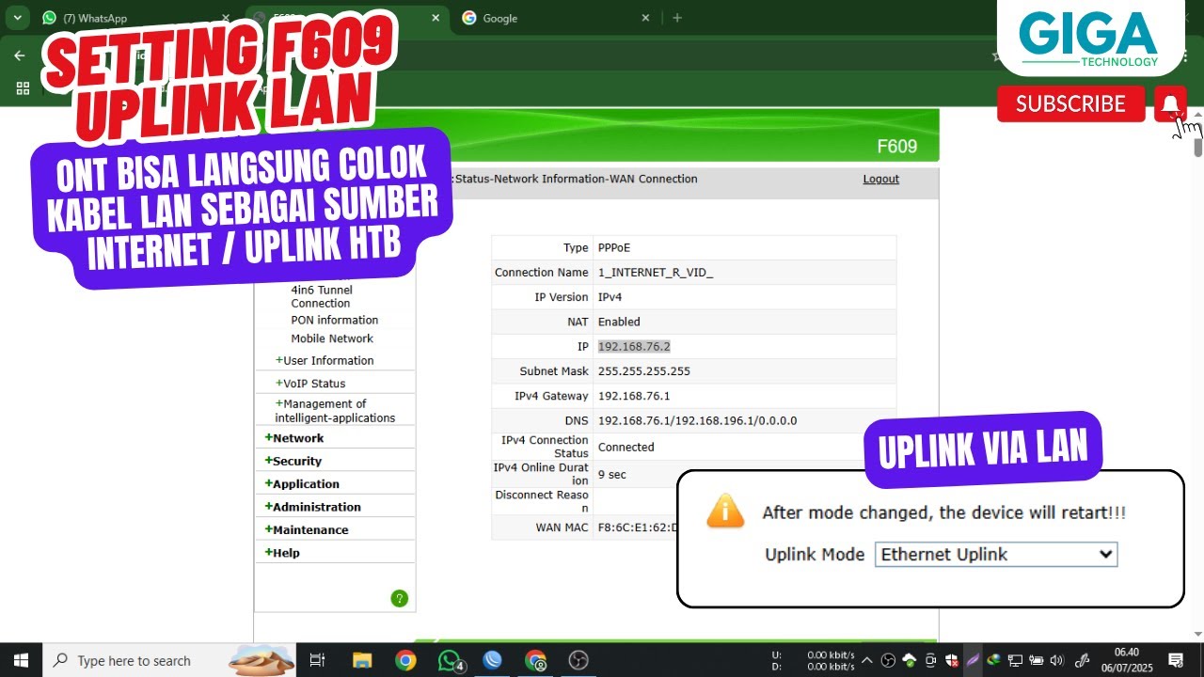Expand the Administration menu
The height and width of the screenshot is (677, 1204).
pos(313,507)
